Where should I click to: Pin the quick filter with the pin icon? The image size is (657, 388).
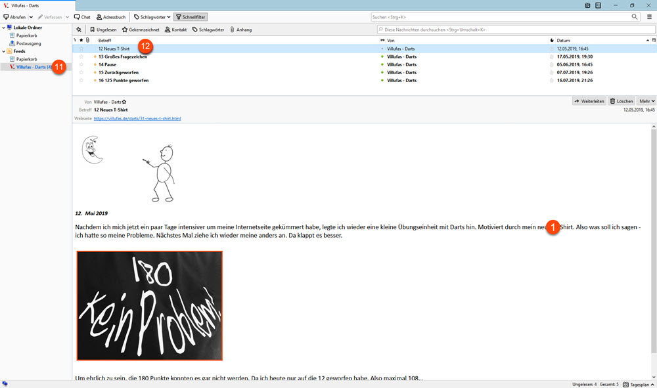coord(79,30)
